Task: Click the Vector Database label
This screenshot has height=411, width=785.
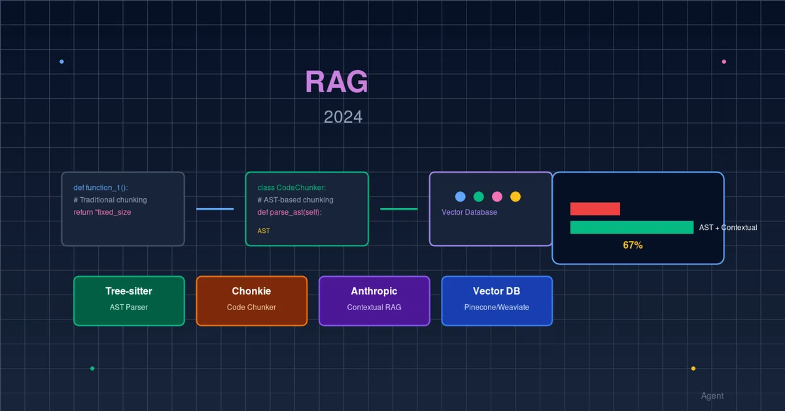Action: [469, 212]
